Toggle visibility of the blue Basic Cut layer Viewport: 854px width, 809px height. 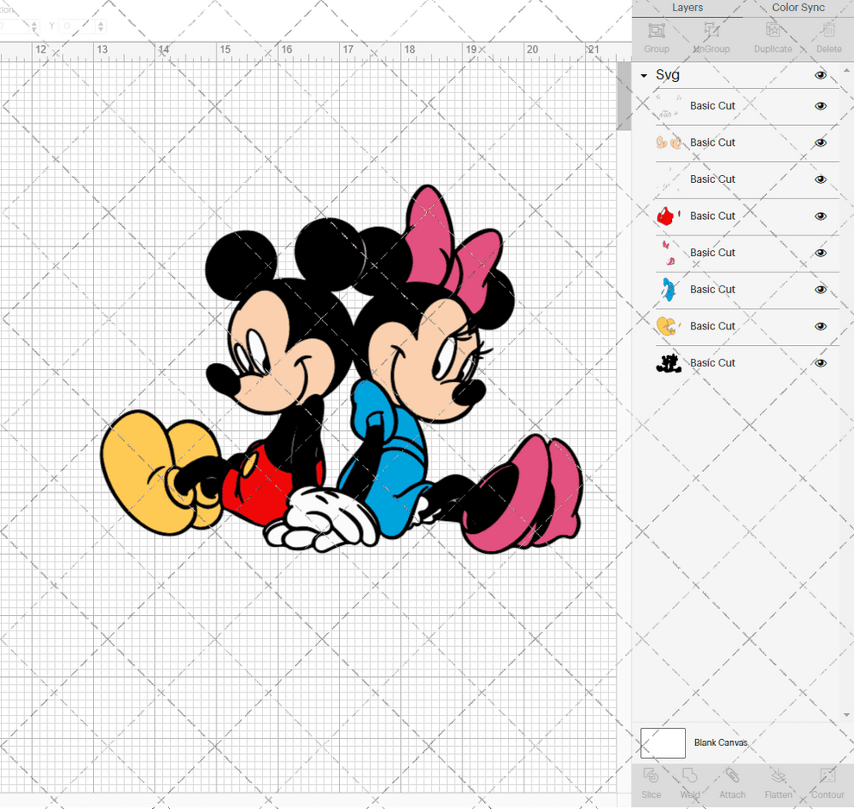coord(820,290)
